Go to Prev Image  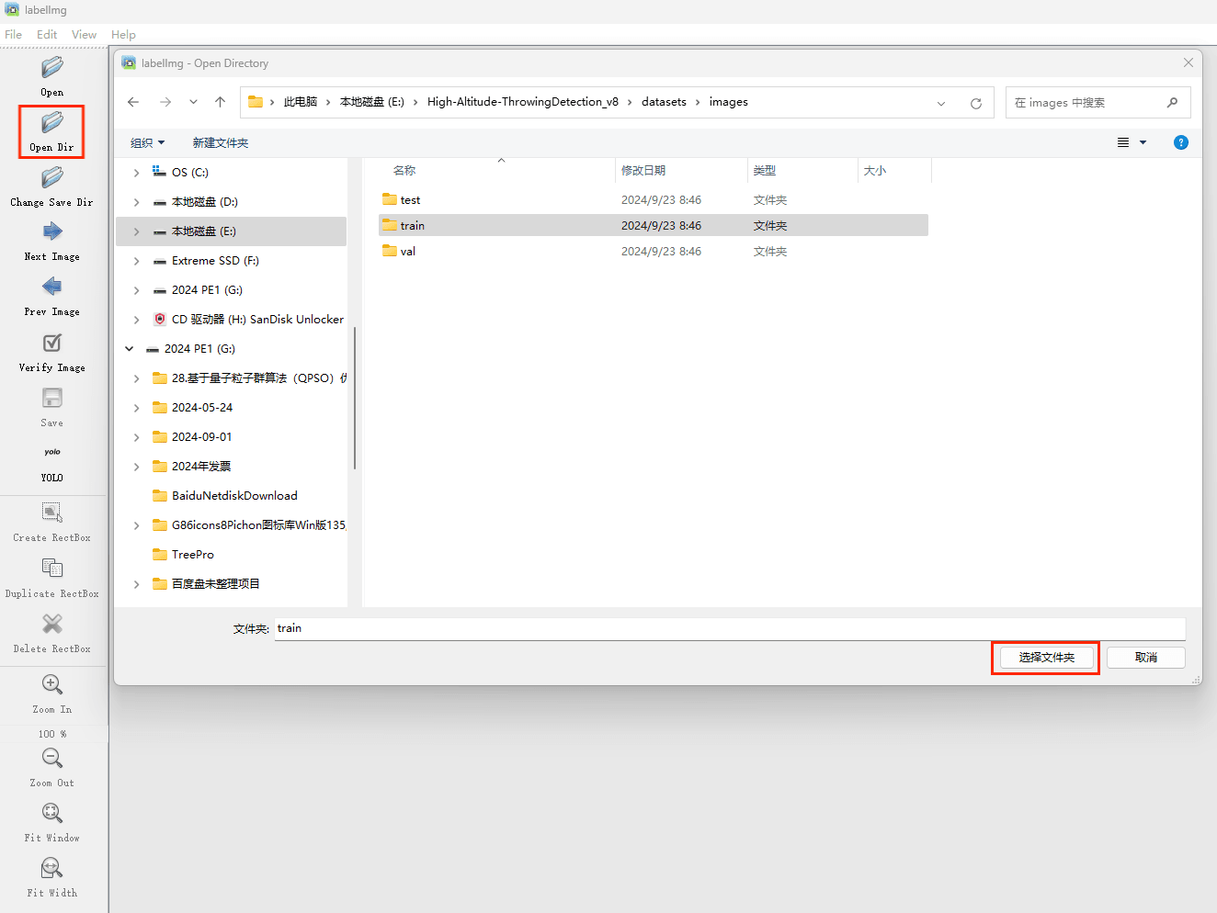pyautogui.click(x=51, y=287)
